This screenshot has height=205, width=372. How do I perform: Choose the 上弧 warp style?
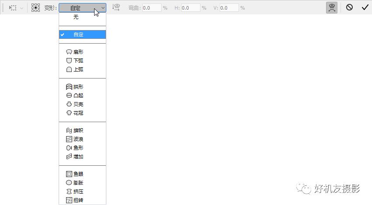[x=82, y=69]
